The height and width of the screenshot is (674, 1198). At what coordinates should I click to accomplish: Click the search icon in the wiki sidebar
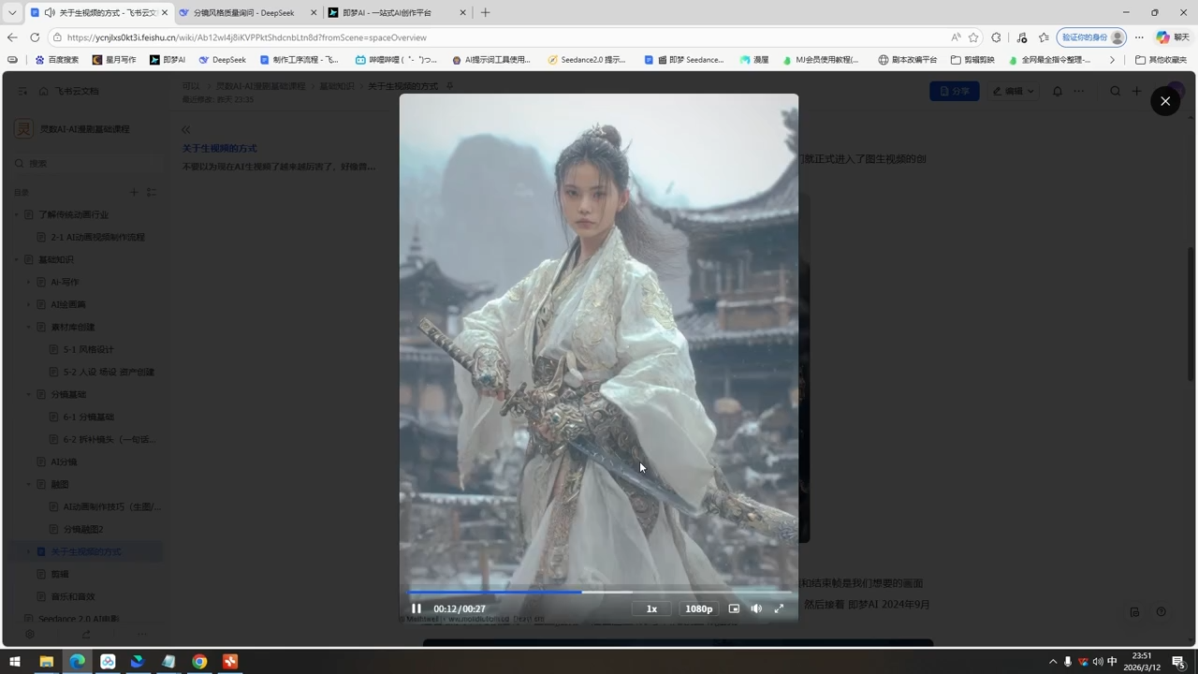point(19,163)
